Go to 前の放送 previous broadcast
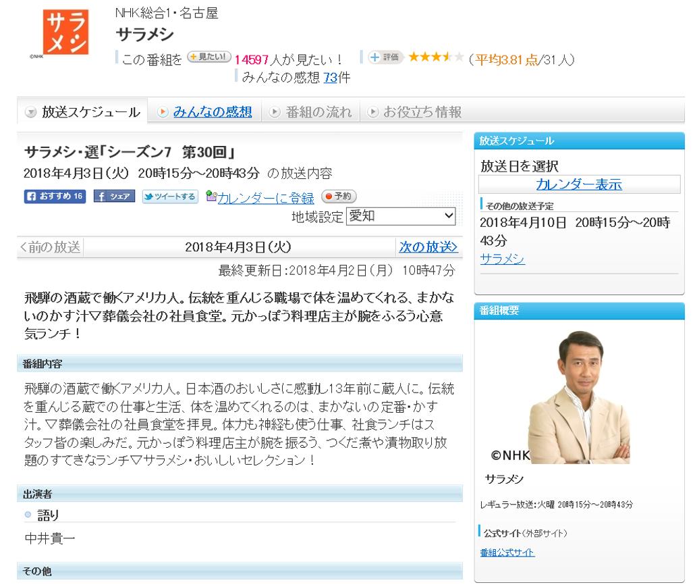This screenshot has width=695, height=587. click(51, 247)
